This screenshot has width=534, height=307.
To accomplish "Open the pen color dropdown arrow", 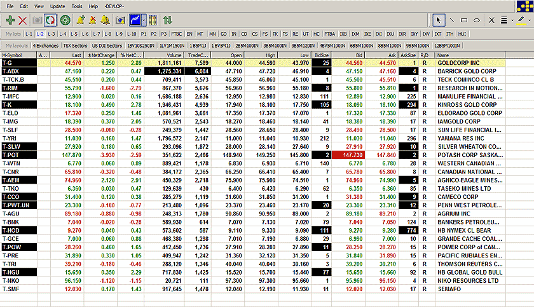I will [x=529, y=20].
